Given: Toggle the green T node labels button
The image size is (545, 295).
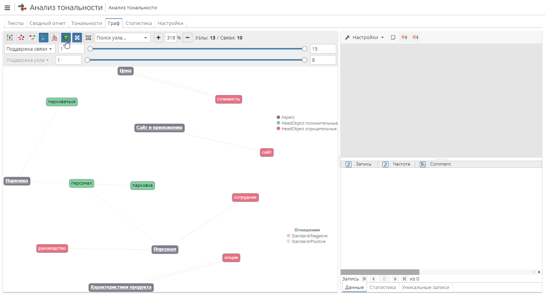Looking at the screenshot, I should point(66,38).
